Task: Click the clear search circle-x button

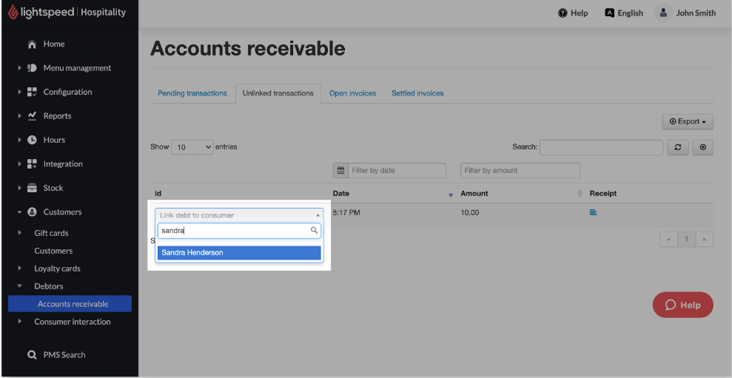Action: [702, 147]
